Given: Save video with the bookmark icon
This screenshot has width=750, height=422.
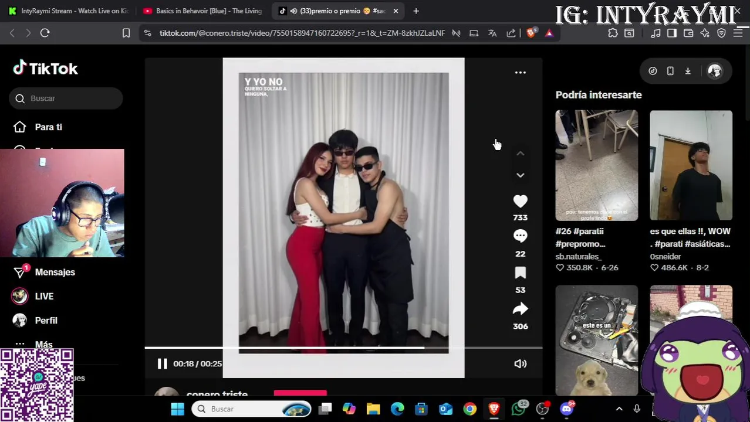Looking at the screenshot, I should [520, 273].
